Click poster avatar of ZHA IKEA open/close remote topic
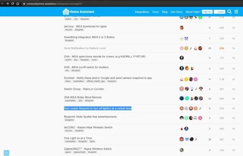Screen dimensions: 243x156 (x=182, y=58)
